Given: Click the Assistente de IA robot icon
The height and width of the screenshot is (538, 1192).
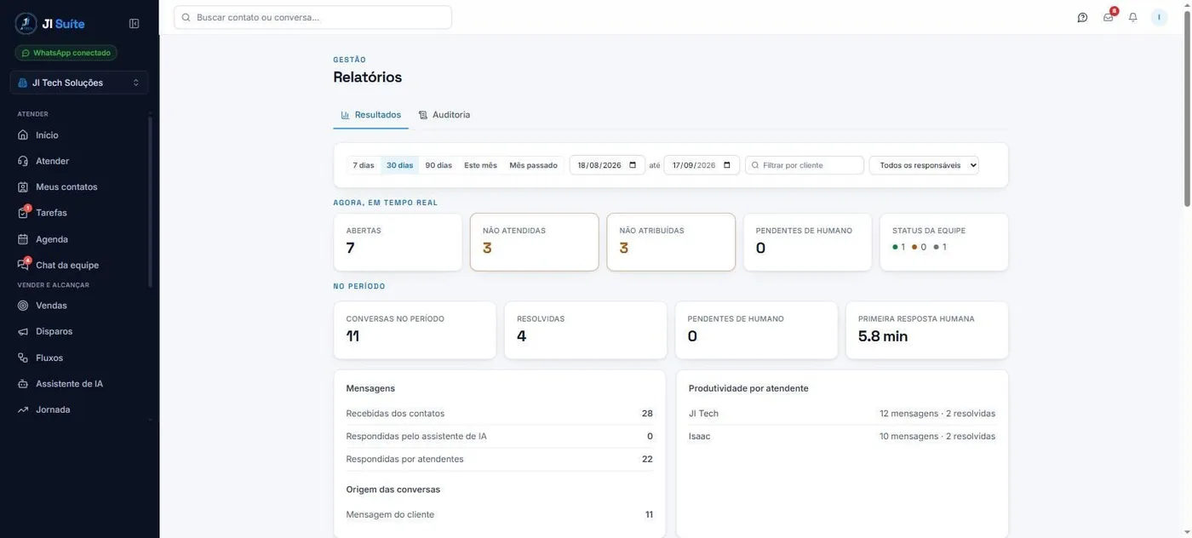Looking at the screenshot, I should 23,384.
